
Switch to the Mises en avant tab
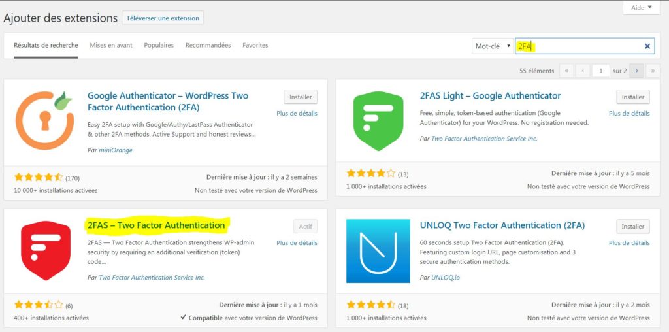click(x=111, y=46)
